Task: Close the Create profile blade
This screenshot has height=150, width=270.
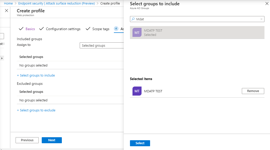Action: pos(7,11)
